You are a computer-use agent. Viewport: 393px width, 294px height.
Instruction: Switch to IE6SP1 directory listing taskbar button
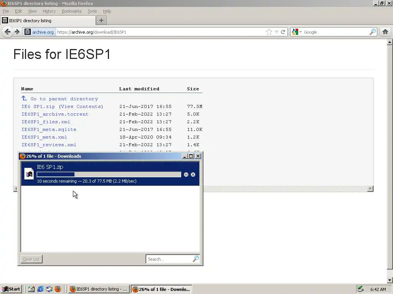point(99,289)
